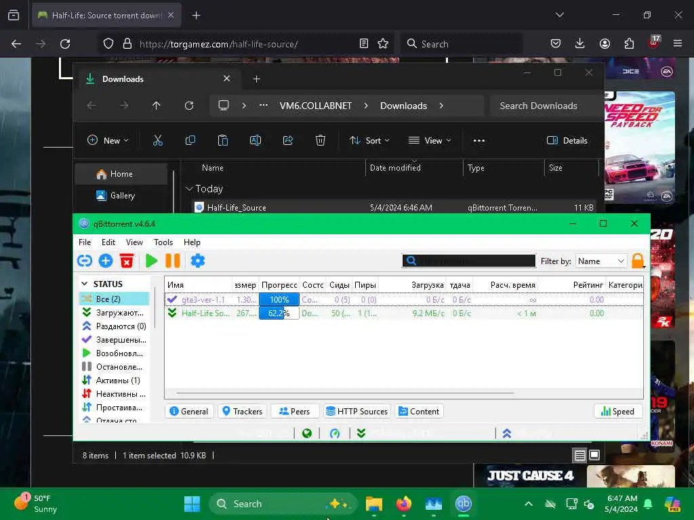The height and width of the screenshot is (520, 694).
Task: Click the Cut scissors icon in explorer
Action: 157,141
